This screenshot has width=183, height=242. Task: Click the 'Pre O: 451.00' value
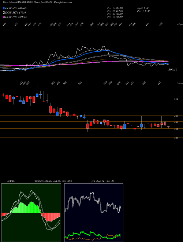tap(115, 8)
